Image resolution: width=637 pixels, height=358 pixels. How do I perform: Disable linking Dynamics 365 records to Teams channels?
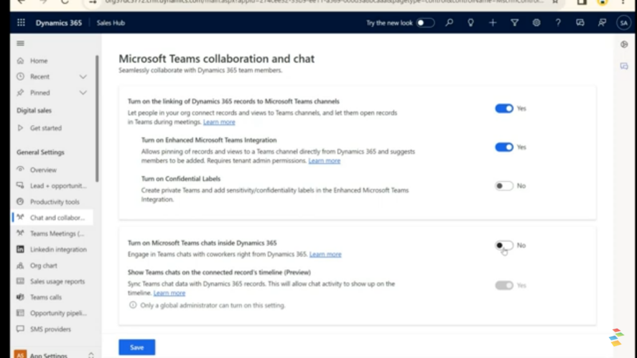coord(504,108)
